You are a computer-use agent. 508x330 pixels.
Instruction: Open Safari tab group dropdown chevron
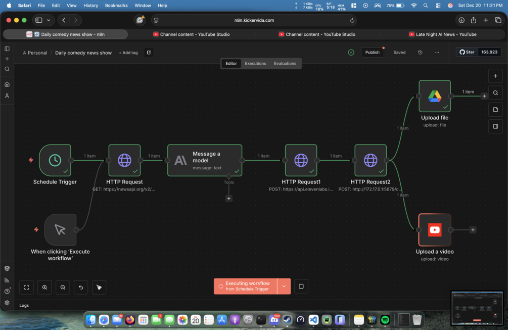pyautogui.click(x=49, y=20)
